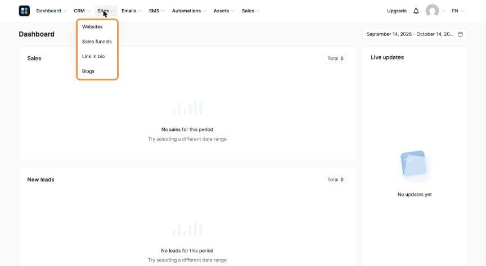
Task: Click the 'No sales for this period' text
Action: click(187, 129)
